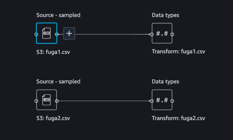Click output port of fuga1.csv Data types node
This screenshot has height=140, width=233.
tap(172, 34)
